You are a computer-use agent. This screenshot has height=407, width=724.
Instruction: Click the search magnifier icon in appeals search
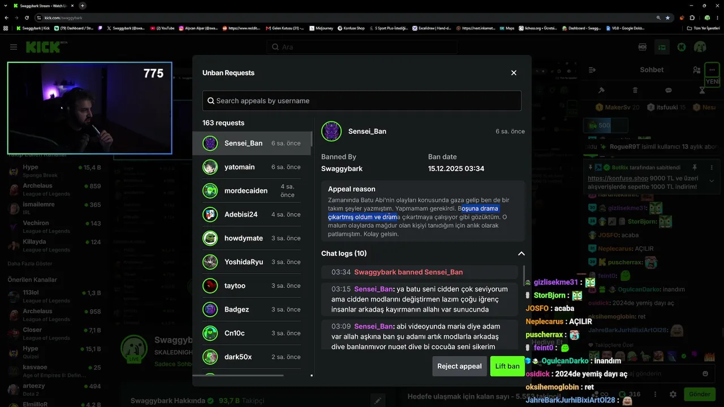tap(211, 101)
